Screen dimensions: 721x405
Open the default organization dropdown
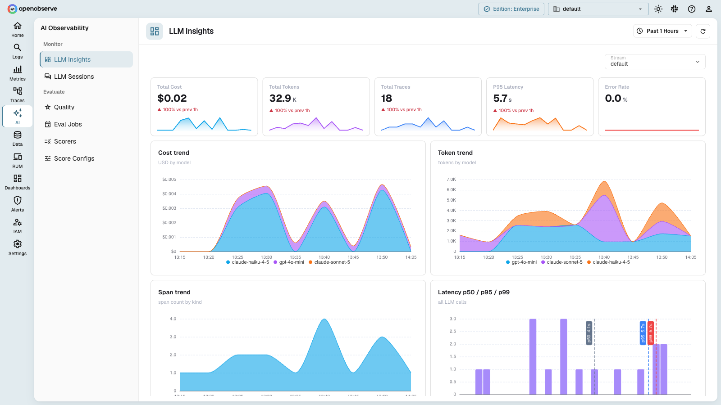tap(598, 9)
